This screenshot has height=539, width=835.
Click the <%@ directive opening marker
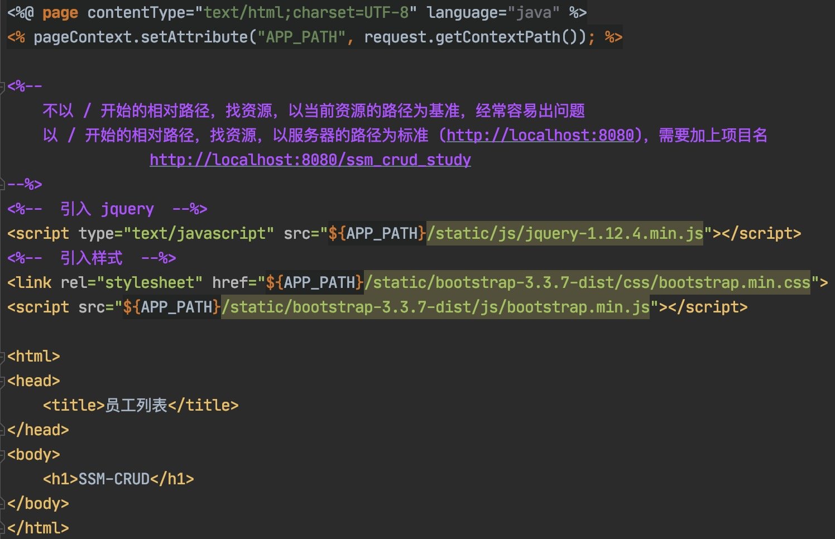21,13
